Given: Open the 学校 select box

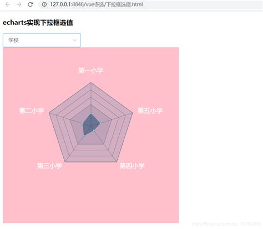Looking at the screenshot, I should pyautogui.click(x=42, y=40).
